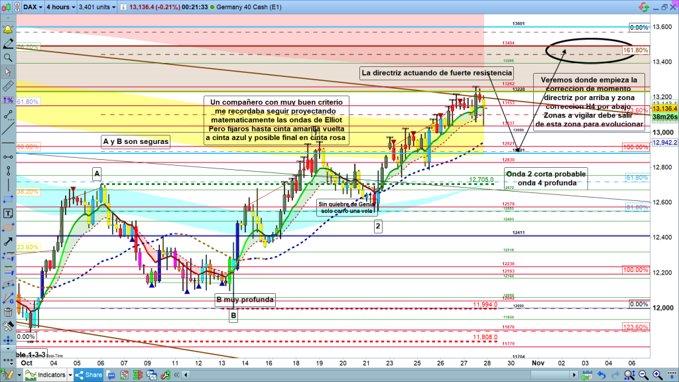
Task: Select the text annotation tool
Action: [x=7, y=213]
